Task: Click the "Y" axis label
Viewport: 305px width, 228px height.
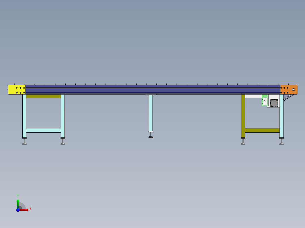Action: tap(18, 196)
